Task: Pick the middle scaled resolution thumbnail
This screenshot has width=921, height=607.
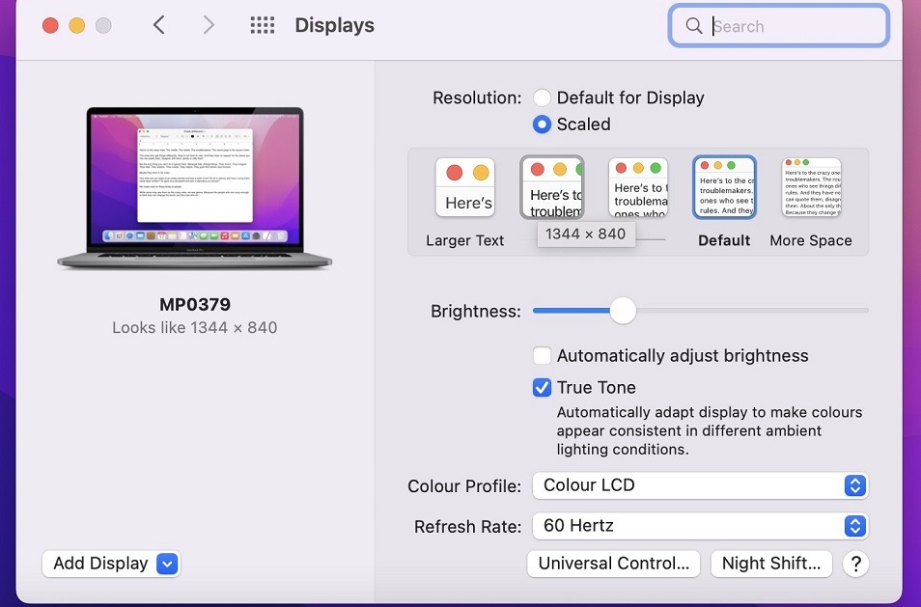Action: (x=638, y=188)
